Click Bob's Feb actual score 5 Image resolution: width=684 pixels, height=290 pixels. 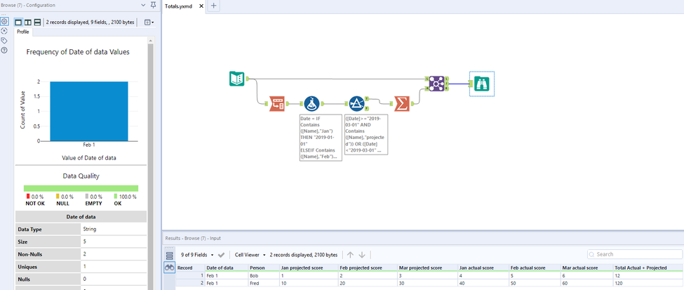coord(535,275)
